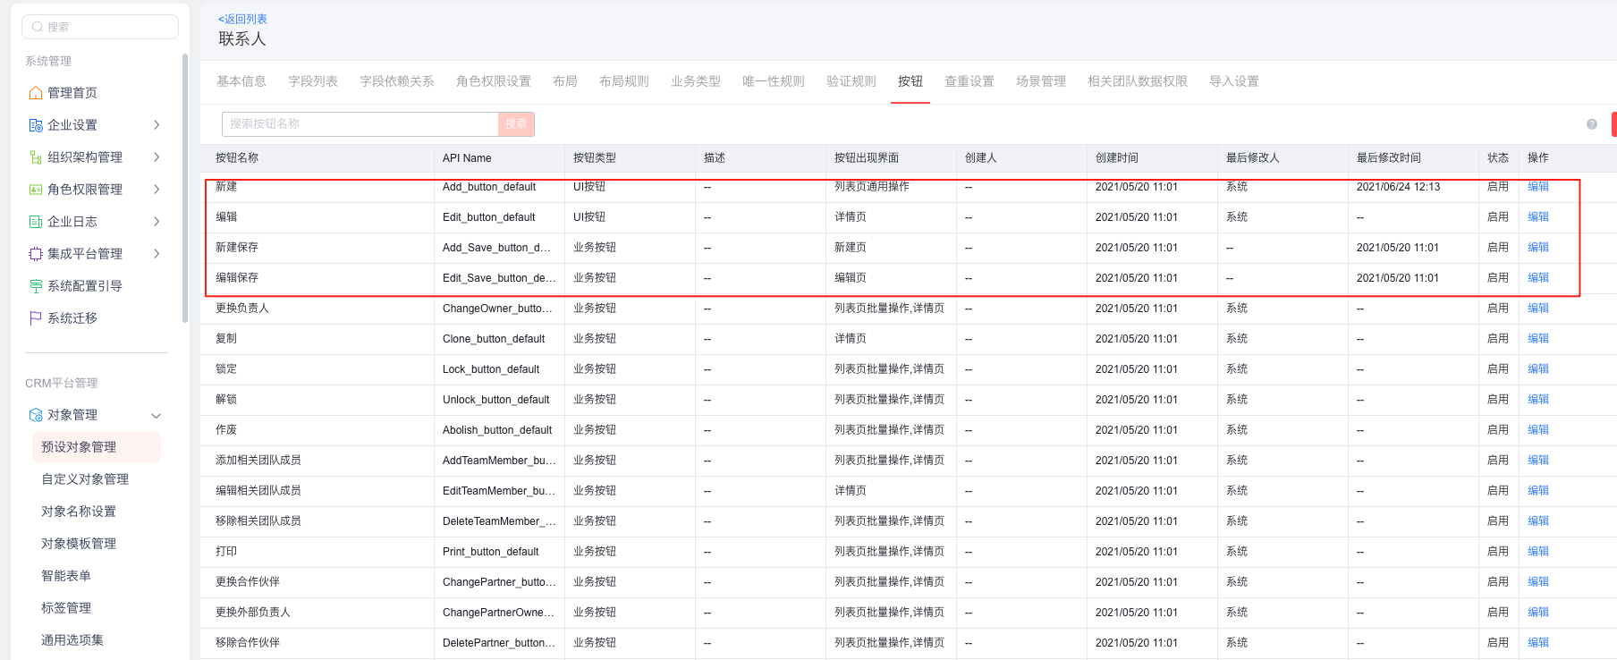Click the help question mark icon
This screenshot has width=1617, height=660.
1591,124
